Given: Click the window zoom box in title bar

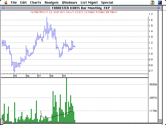Looking at the screenshot, I should click(158, 8).
